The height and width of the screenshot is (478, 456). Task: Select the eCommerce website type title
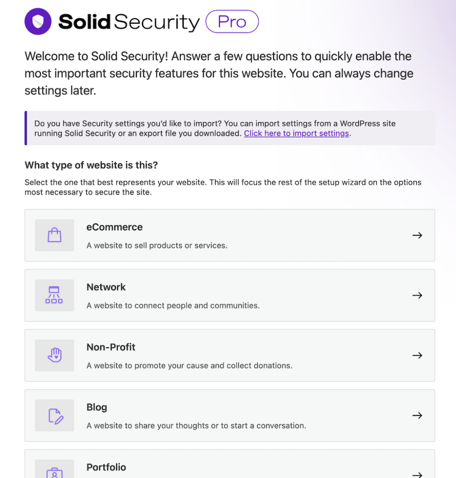[x=114, y=227]
